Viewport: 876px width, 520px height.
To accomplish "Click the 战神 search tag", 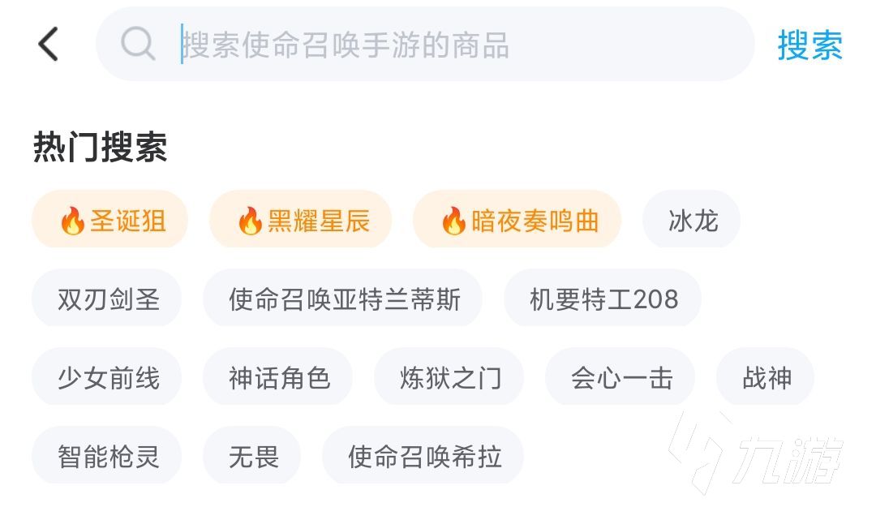I will pos(766,377).
